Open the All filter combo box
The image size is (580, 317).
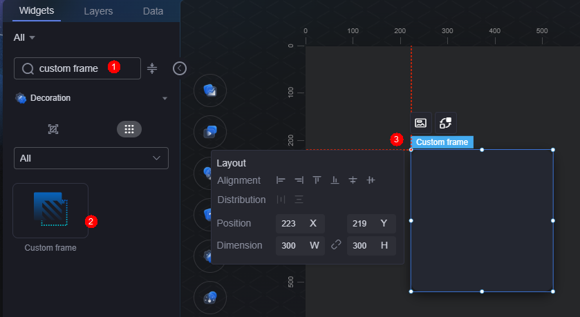click(91, 158)
